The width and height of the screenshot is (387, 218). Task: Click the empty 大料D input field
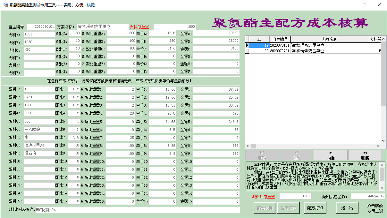[x=39, y=57]
